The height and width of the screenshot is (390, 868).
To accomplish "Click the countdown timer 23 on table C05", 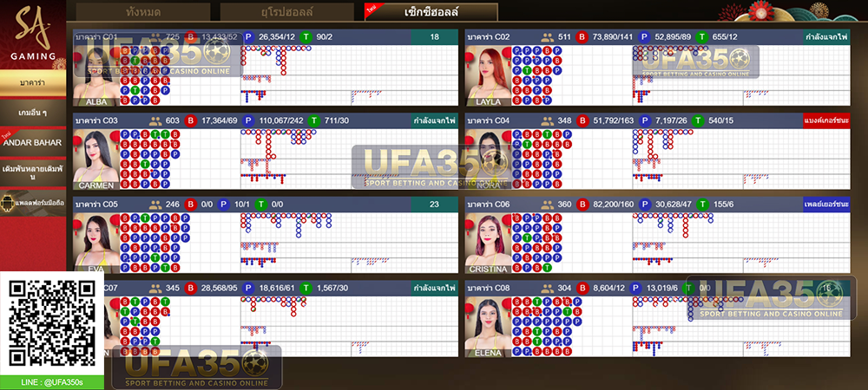I will coord(435,205).
